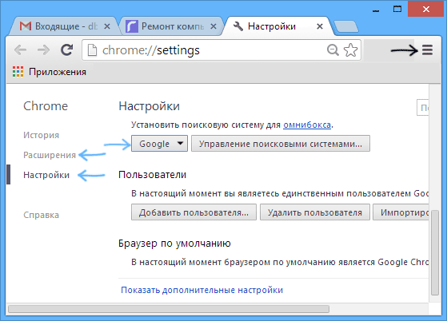The height and width of the screenshot is (321, 447).
Task: Click Показать дополнительные настройки link
Action: point(202,290)
